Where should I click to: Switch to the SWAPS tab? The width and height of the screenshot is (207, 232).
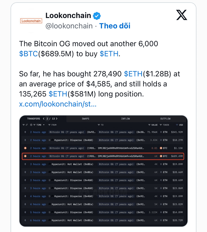(85, 119)
